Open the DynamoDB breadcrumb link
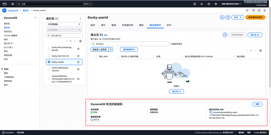271x135 pixels. tap(13, 11)
